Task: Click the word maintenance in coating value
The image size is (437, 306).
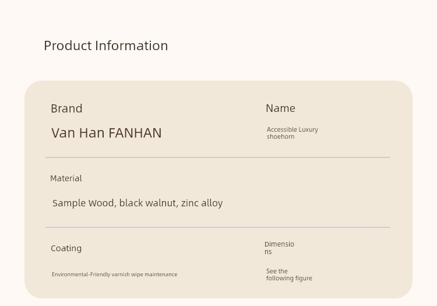Action: 161,275
